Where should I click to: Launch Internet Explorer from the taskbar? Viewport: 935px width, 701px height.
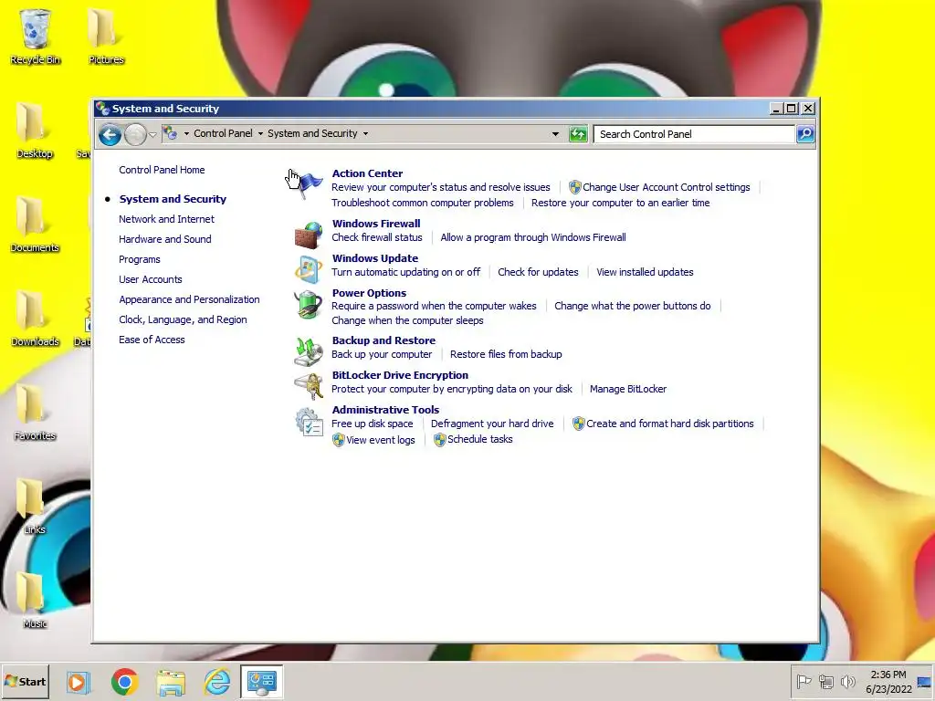pyautogui.click(x=217, y=681)
